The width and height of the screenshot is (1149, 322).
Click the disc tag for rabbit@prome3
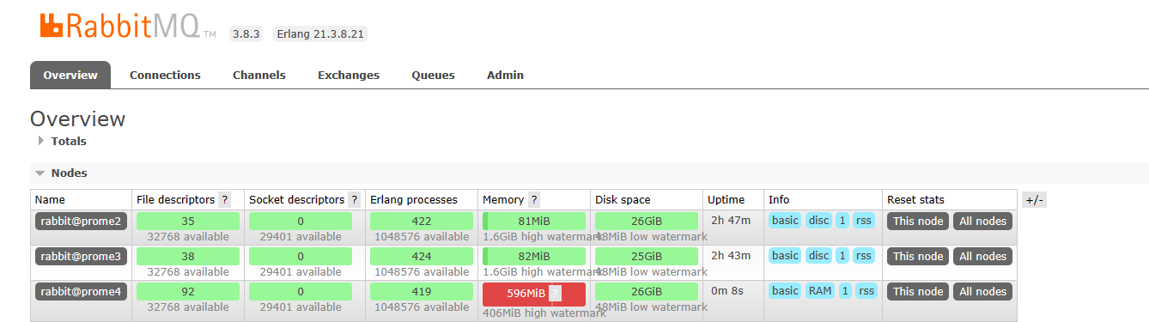pyautogui.click(x=819, y=256)
